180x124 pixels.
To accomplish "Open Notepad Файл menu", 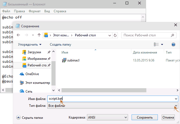I will point(6,11).
